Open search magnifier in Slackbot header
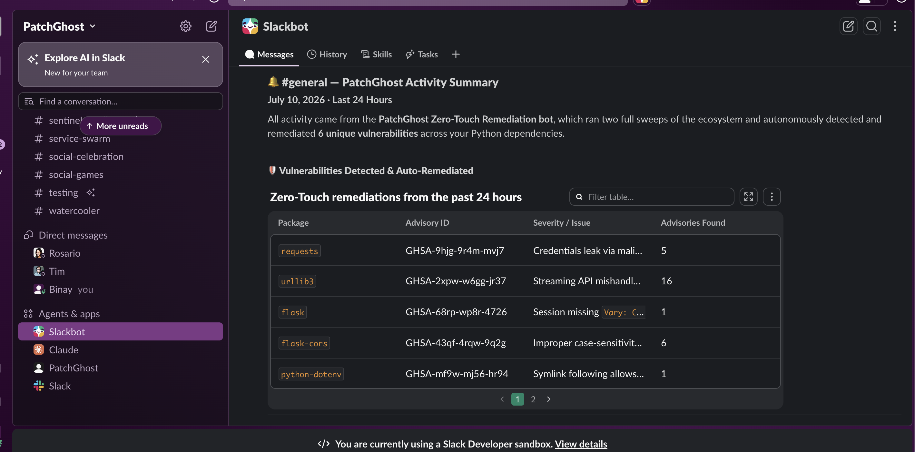 (871, 26)
